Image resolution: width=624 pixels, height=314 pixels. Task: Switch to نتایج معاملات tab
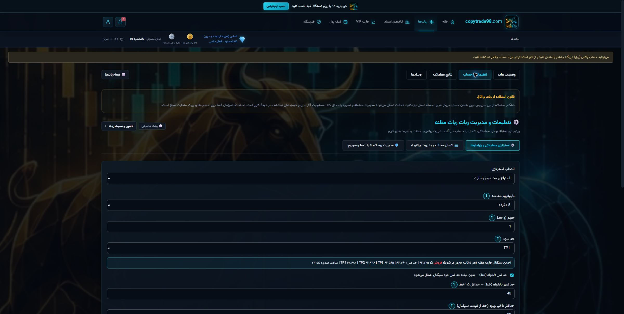coord(443,75)
